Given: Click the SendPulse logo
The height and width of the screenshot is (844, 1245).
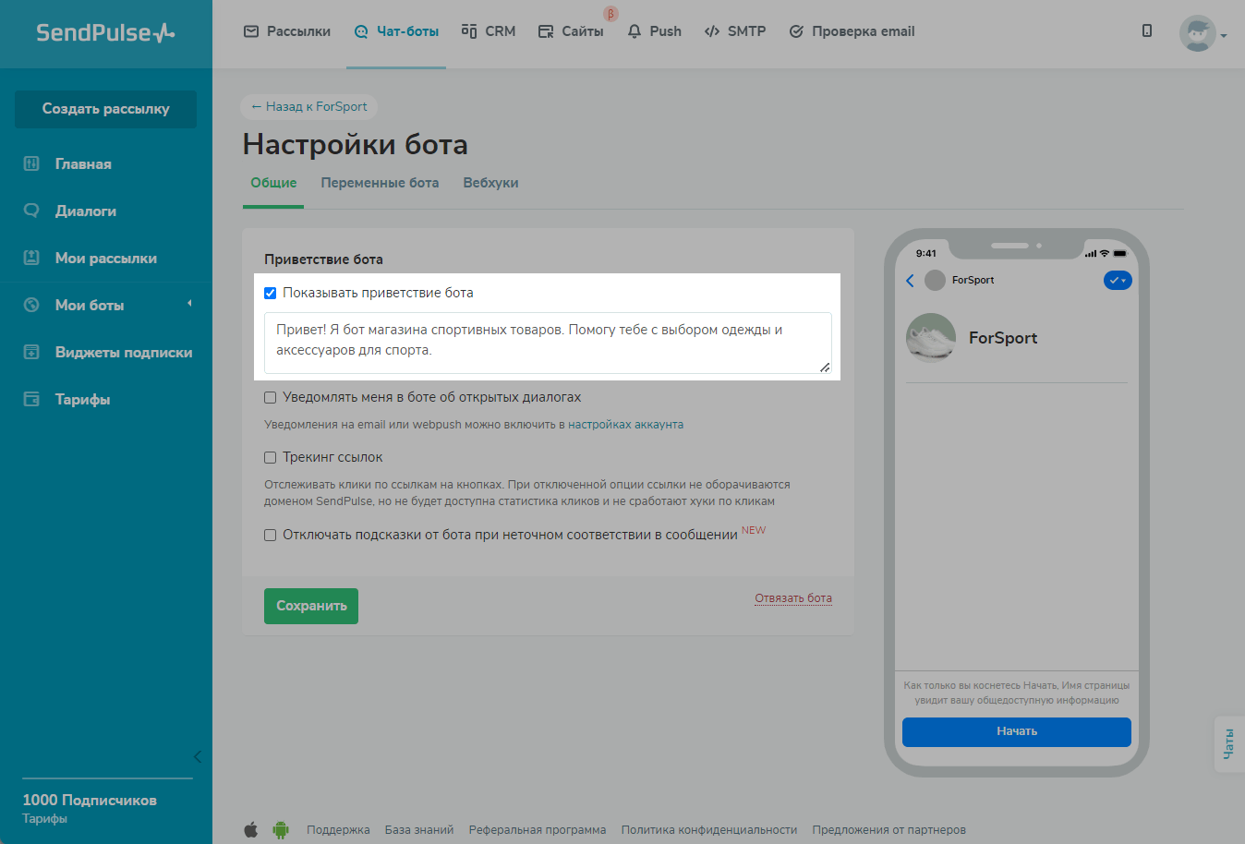Looking at the screenshot, I should point(105,32).
